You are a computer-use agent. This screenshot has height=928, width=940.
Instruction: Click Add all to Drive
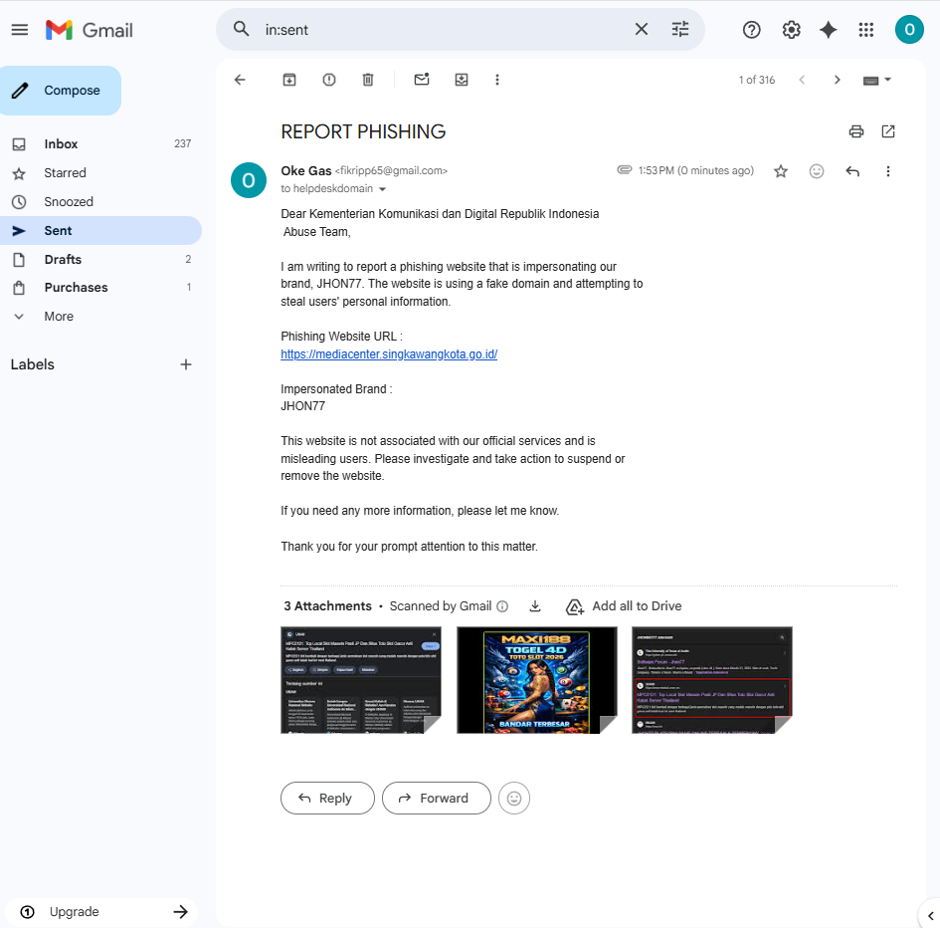(x=624, y=606)
